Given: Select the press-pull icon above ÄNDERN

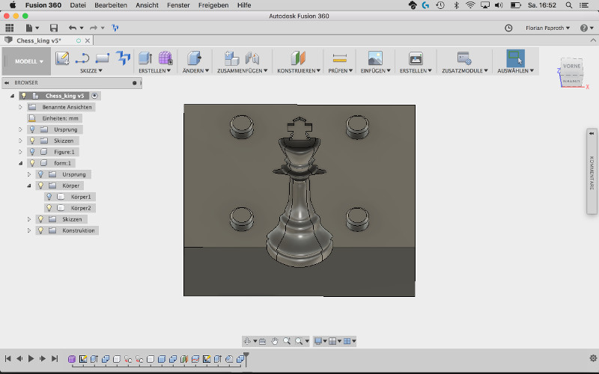Looking at the screenshot, I should (194, 58).
